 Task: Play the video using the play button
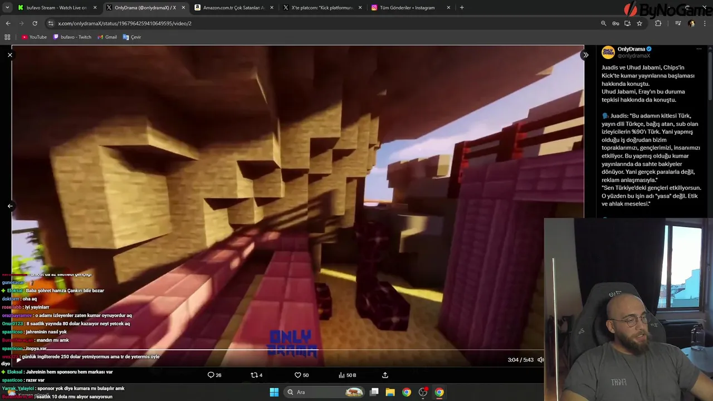coord(18,360)
